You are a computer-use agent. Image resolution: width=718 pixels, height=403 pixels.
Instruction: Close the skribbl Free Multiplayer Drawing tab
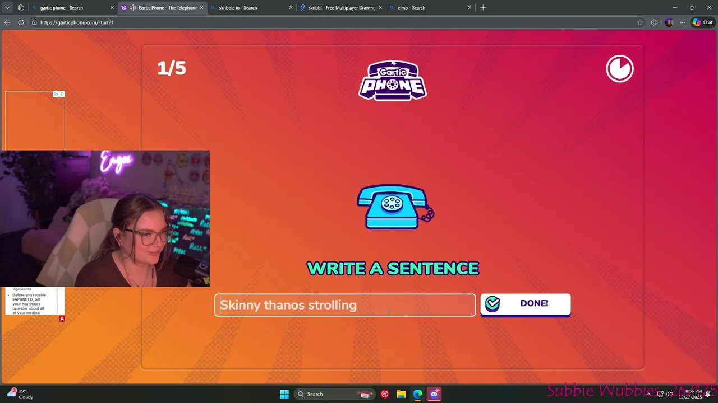click(380, 8)
